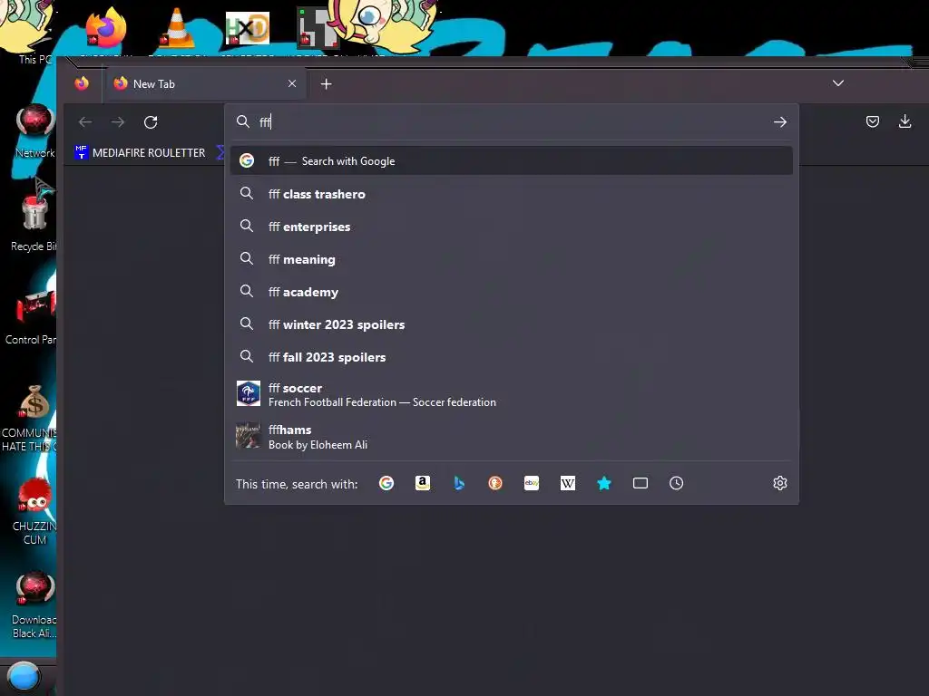Choose 'fff meaning' suggestion
This screenshot has width=929, height=696.
512,259
